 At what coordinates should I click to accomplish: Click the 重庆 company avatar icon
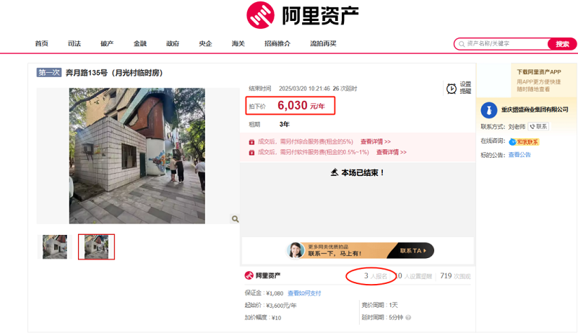(x=489, y=110)
